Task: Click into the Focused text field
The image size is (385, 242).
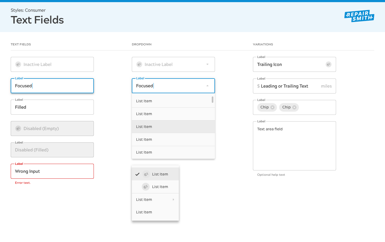Action: click(52, 86)
